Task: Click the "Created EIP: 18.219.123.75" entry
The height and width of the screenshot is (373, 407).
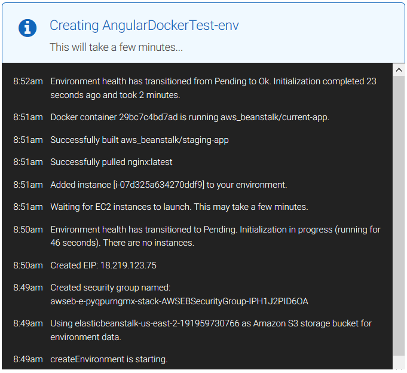Action: pos(103,265)
